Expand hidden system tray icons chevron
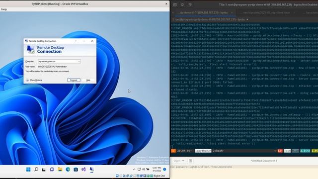 click(x=134, y=169)
